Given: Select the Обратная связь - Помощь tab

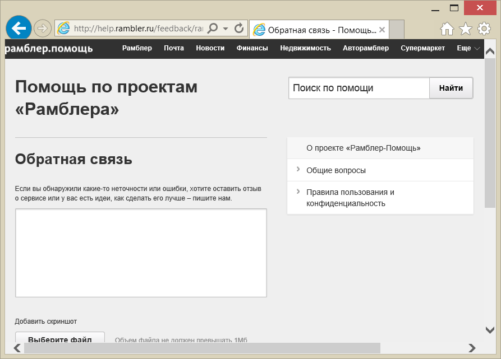Looking at the screenshot, I should click(319, 30).
